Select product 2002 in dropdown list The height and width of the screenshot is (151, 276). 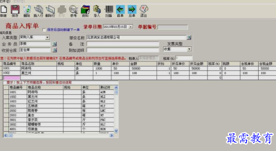pos(59,111)
